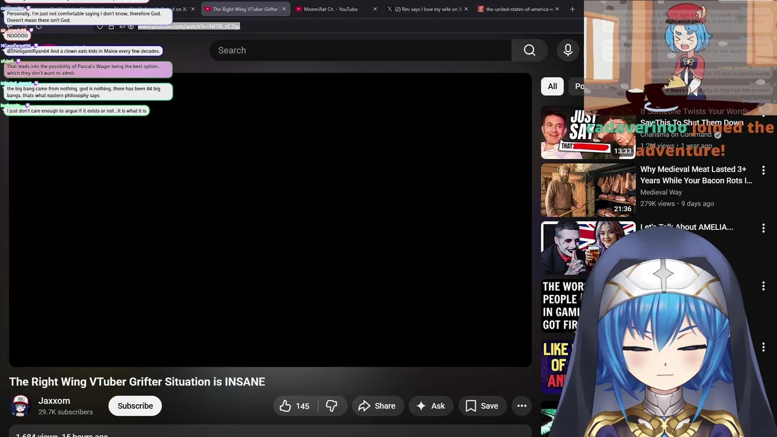
Task: Dislike the video with thumbs down
Action: tap(331, 406)
